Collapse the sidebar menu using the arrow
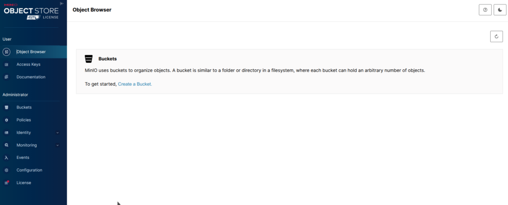 click(x=62, y=3)
